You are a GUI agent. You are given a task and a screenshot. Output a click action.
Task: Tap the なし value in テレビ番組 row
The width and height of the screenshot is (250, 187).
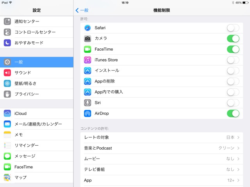click(x=230, y=169)
